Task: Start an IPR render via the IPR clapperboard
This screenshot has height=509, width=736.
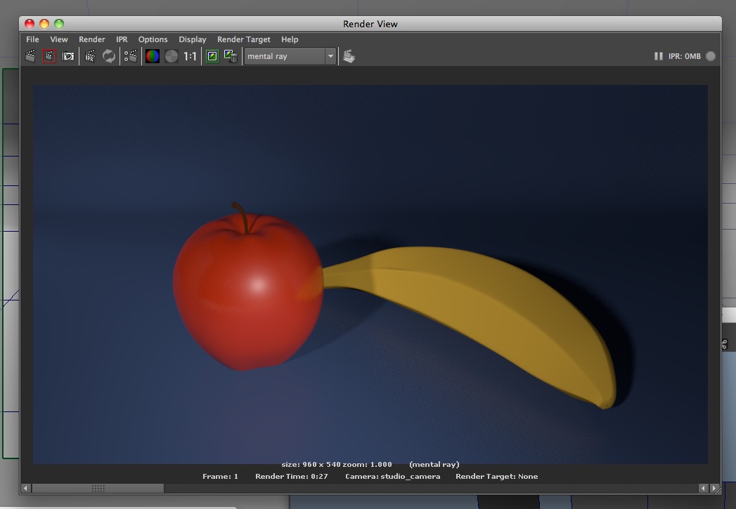Action: pos(90,56)
